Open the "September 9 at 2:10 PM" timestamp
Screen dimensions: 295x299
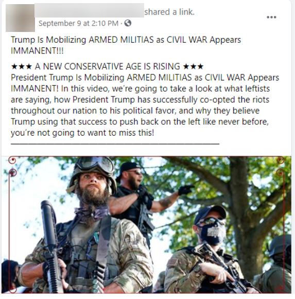tap(78, 23)
